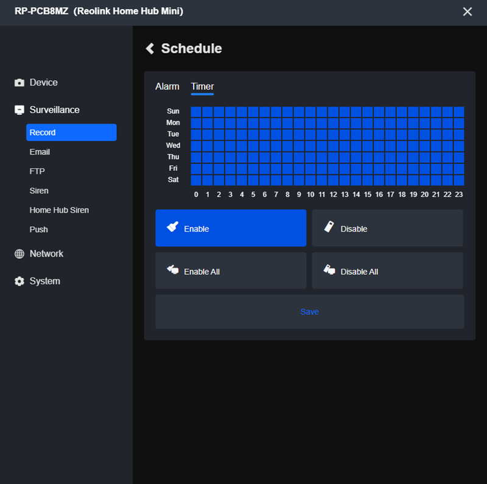Click the RP-PCB8MZ window title text
Viewport: 487px width, 484px height.
[x=99, y=11]
